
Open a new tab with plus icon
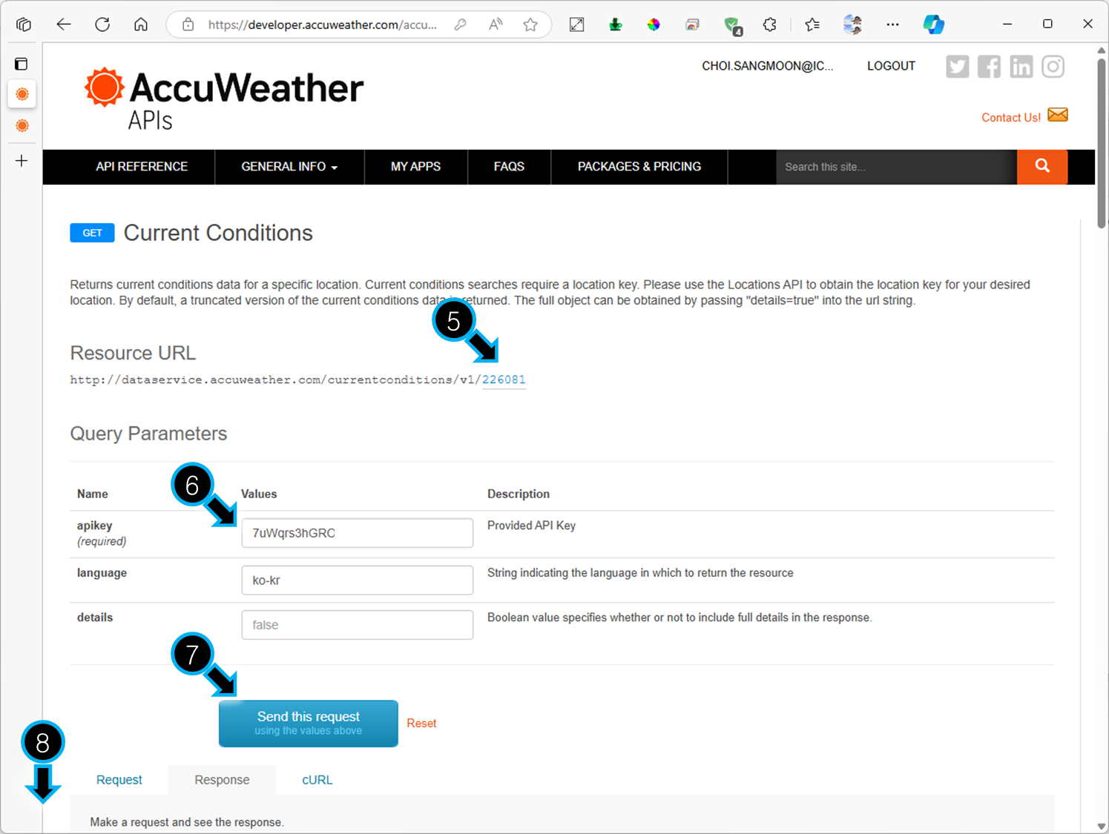(x=22, y=161)
